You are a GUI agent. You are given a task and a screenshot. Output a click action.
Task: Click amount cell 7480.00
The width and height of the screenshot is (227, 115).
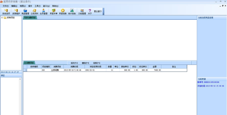coord(155,70)
